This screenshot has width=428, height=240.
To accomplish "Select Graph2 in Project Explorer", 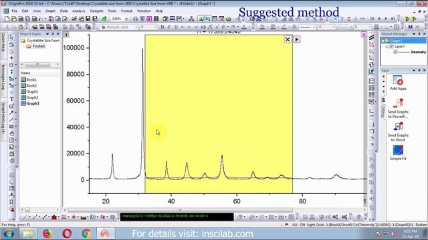I will coord(29,97).
